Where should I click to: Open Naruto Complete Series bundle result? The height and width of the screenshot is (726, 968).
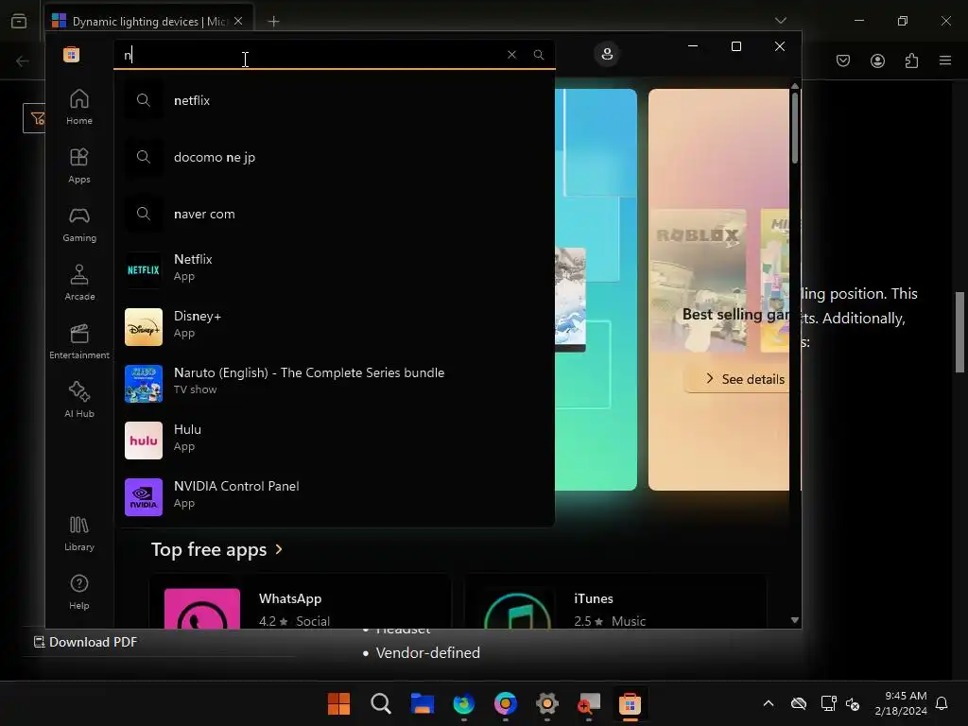coord(334,382)
